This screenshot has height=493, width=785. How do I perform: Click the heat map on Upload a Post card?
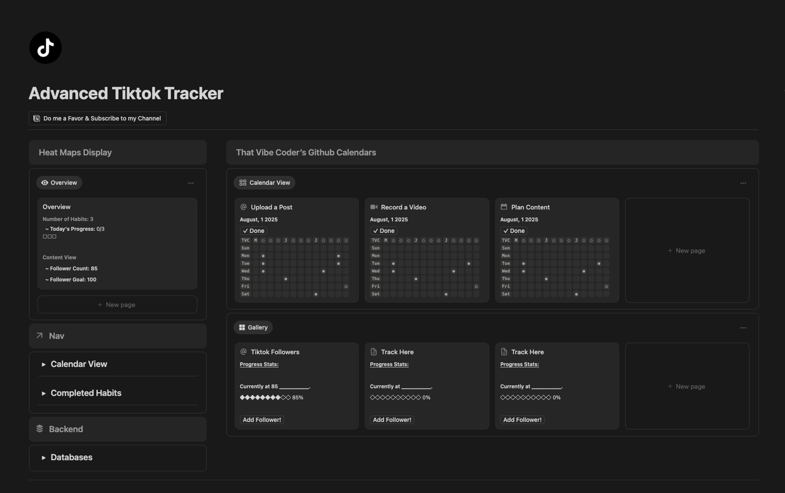click(295, 267)
